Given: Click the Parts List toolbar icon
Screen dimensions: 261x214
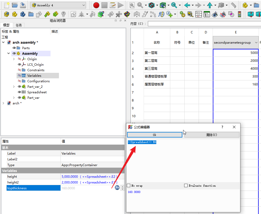Looking at the screenshot, I should (198, 14).
